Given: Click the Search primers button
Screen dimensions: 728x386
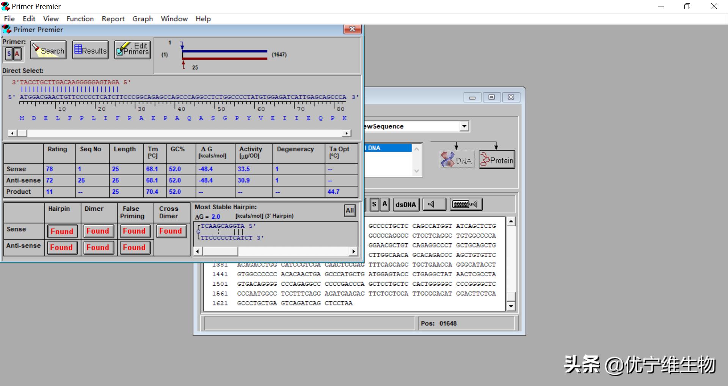Looking at the screenshot, I should point(48,50).
